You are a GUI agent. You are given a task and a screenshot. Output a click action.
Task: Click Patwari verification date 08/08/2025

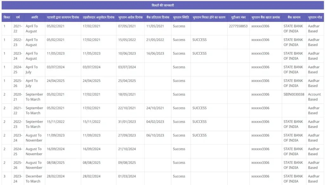[56, 163]
